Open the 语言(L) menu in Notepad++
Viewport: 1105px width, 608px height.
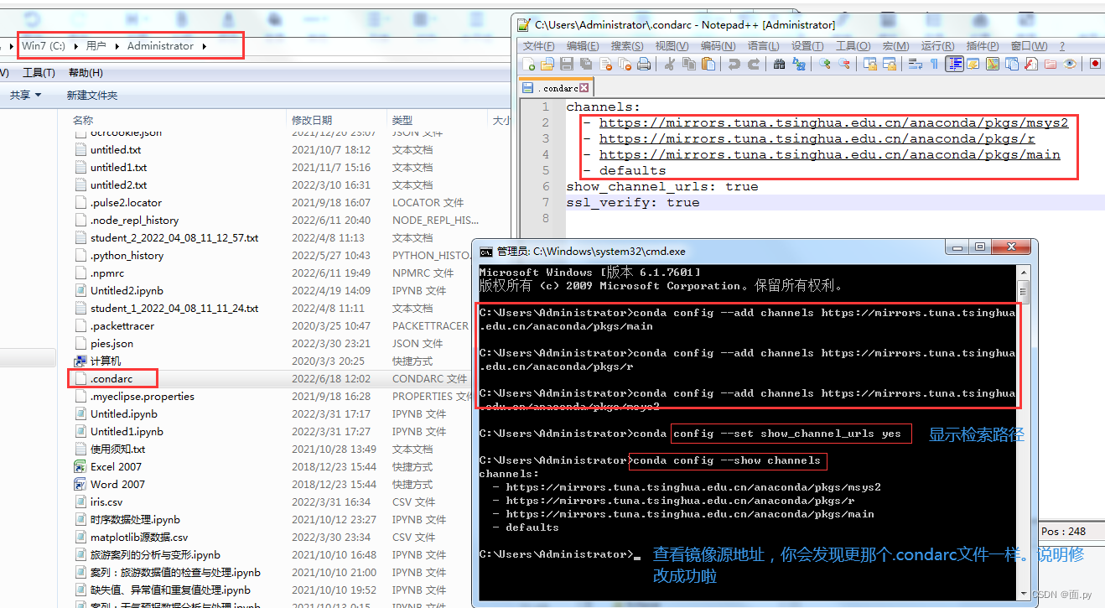pyautogui.click(x=763, y=46)
